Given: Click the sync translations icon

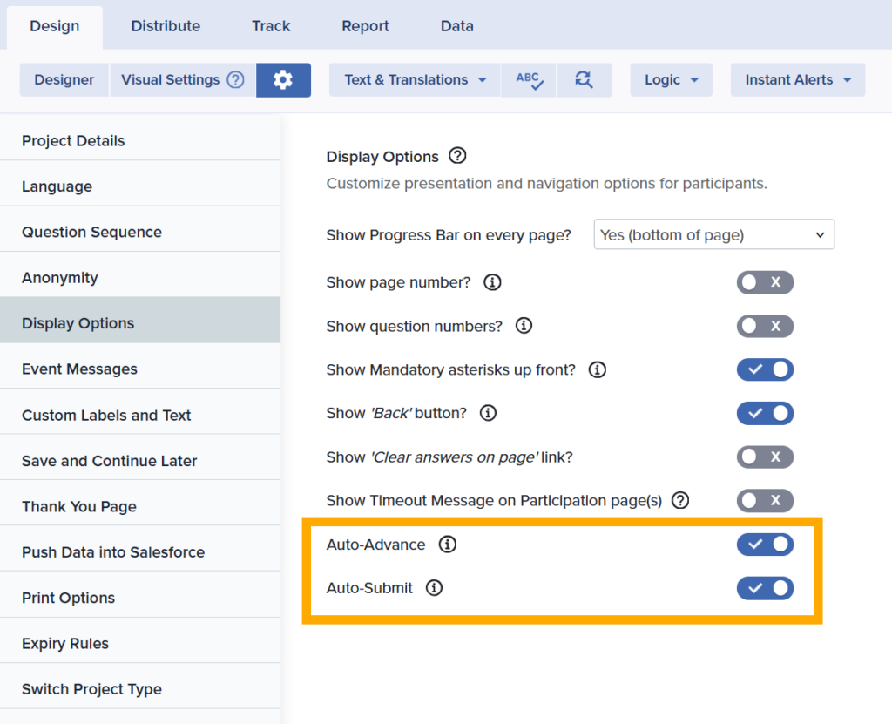Looking at the screenshot, I should [x=585, y=79].
